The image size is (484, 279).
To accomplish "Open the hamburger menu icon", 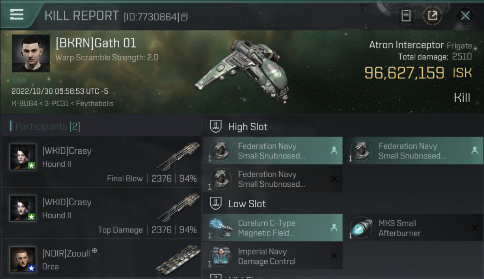I will [x=17, y=15].
